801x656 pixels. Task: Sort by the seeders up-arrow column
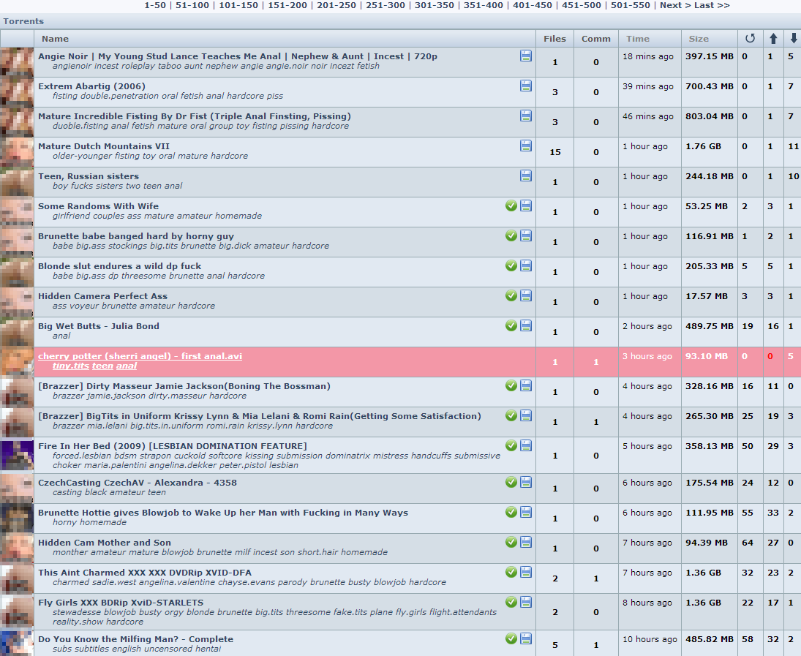pos(773,38)
